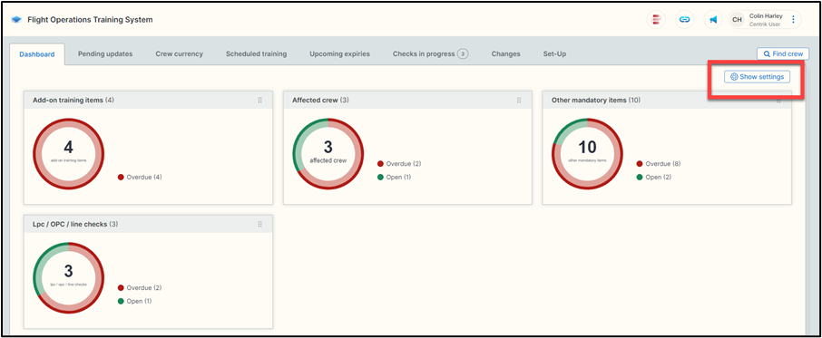Open the Crew currency tab
Screen dimensions: 822x338
click(x=180, y=53)
